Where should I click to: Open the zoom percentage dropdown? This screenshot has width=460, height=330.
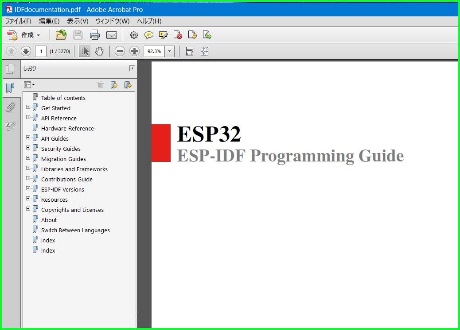(169, 51)
